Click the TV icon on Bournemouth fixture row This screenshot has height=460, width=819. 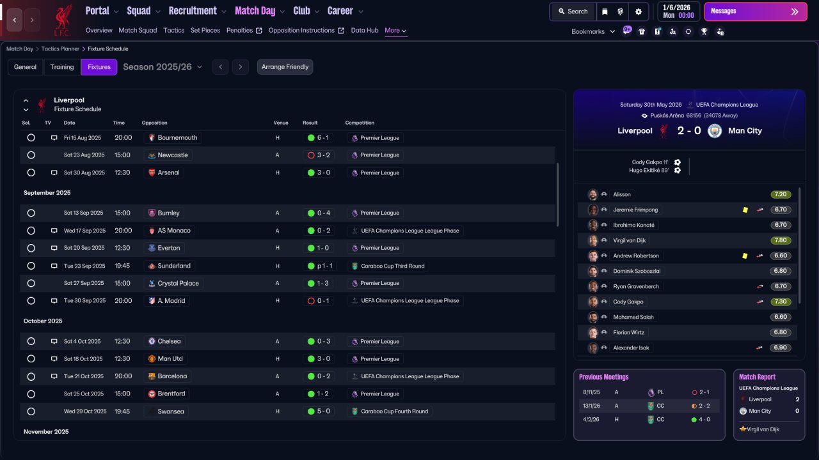click(54, 138)
